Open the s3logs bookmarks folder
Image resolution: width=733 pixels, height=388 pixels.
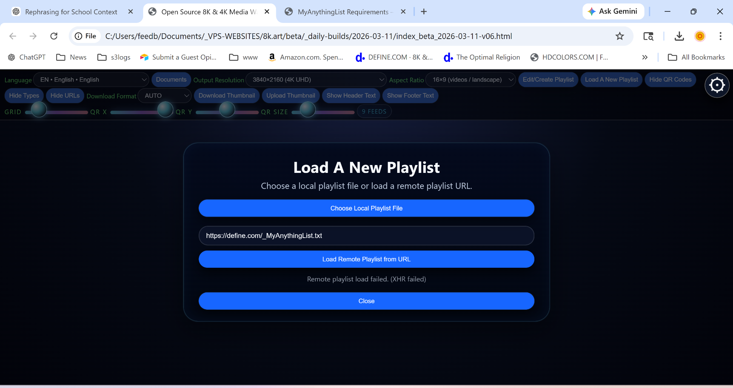point(114,57)
